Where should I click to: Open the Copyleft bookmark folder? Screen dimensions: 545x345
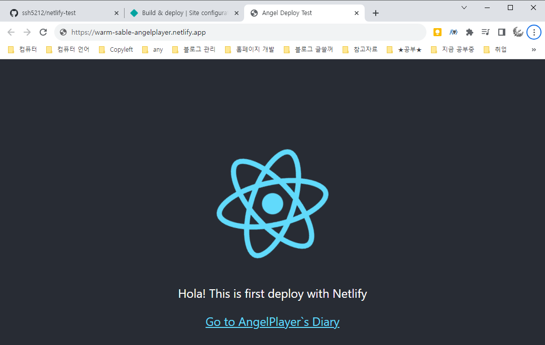click(116, 50)
